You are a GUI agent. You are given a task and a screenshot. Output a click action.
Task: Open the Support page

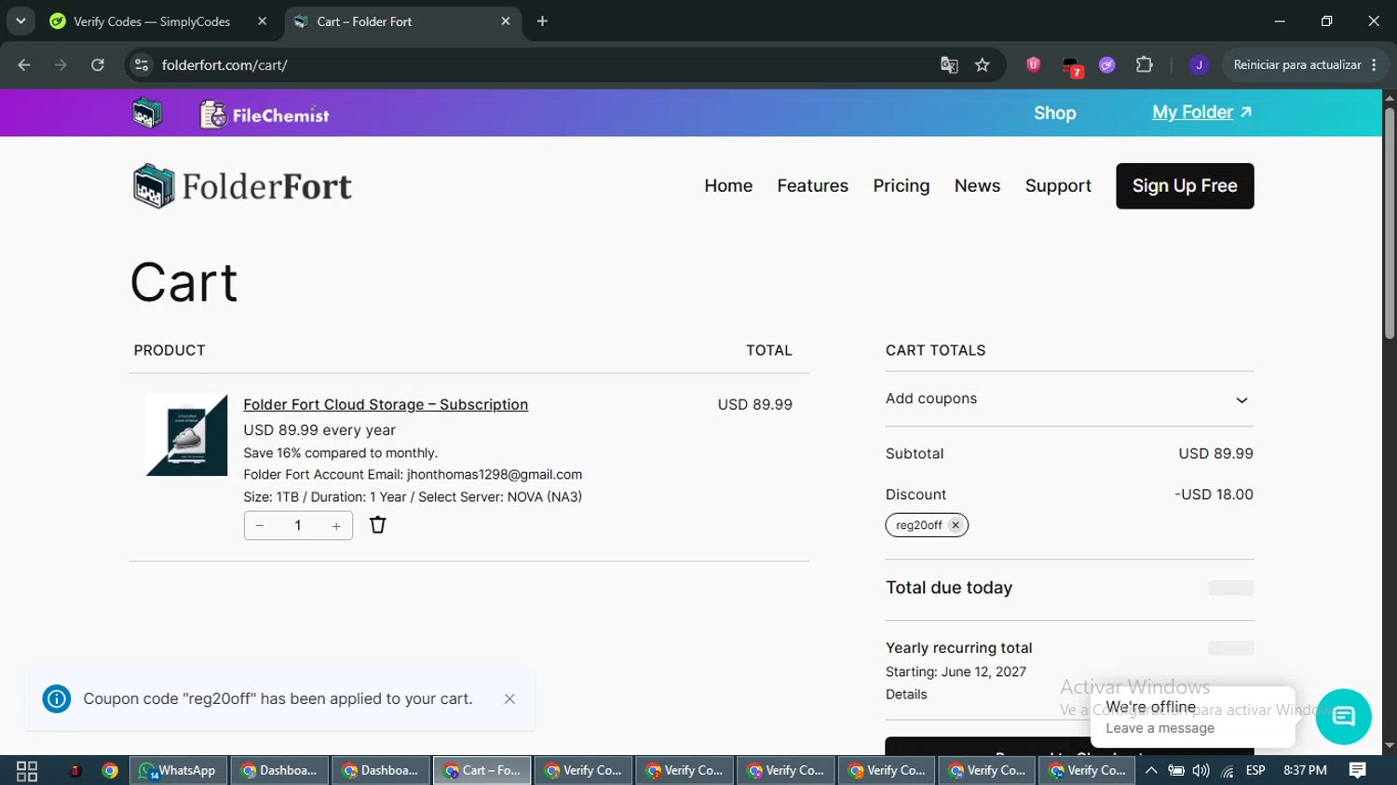(1058, 186)
